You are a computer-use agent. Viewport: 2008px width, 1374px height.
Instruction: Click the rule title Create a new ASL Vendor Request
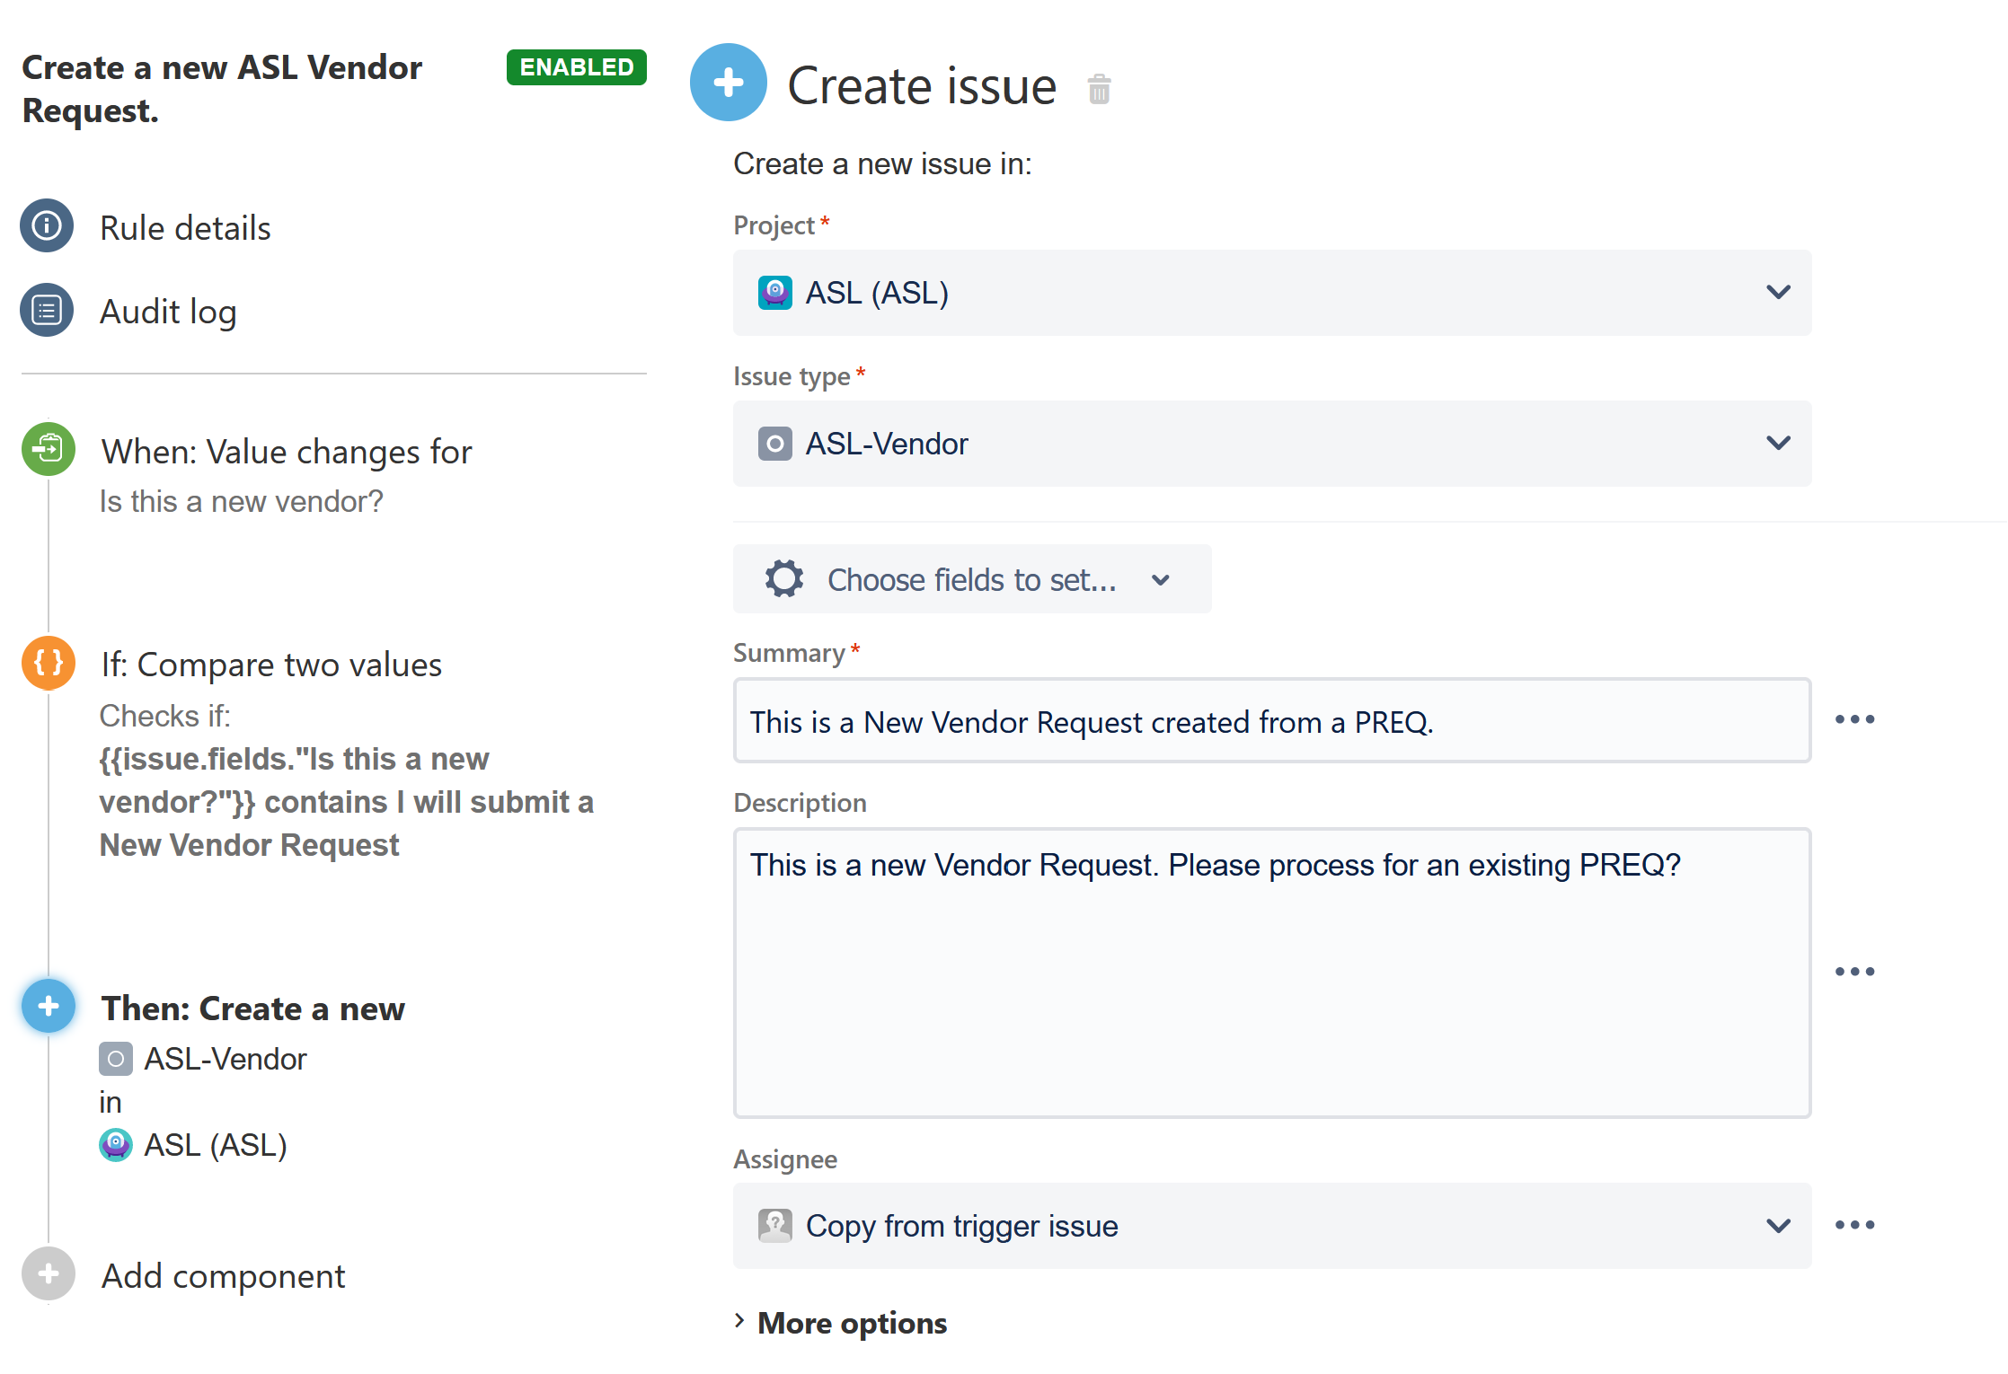click(x=222, y=89)
